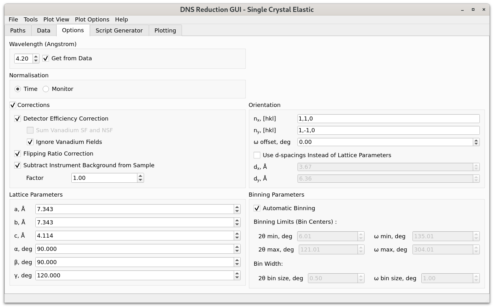The height and width of the screenshot is (308, 494).
Task: Decrease lattice parameter c value
Action: click(237, 238)
